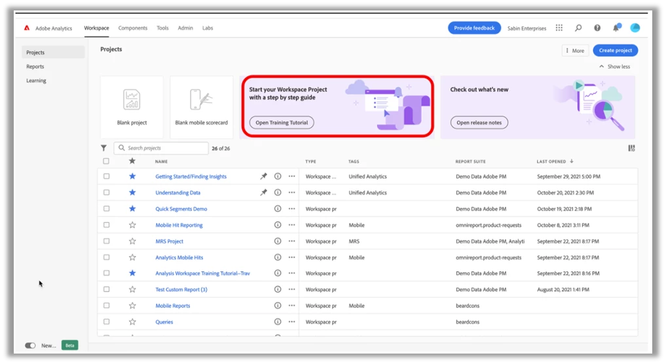The width and height of the screenshot is (666, 364).
Task: Select checkbox for Mobile Hit Reporting
Action: (107, 225)
